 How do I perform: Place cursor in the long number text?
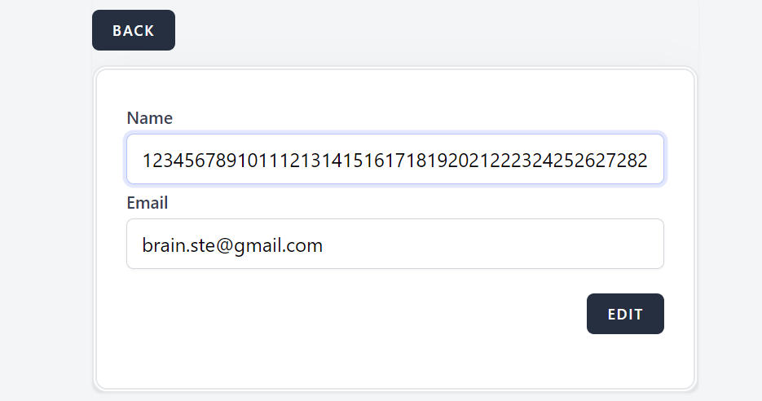coord(394,161)
